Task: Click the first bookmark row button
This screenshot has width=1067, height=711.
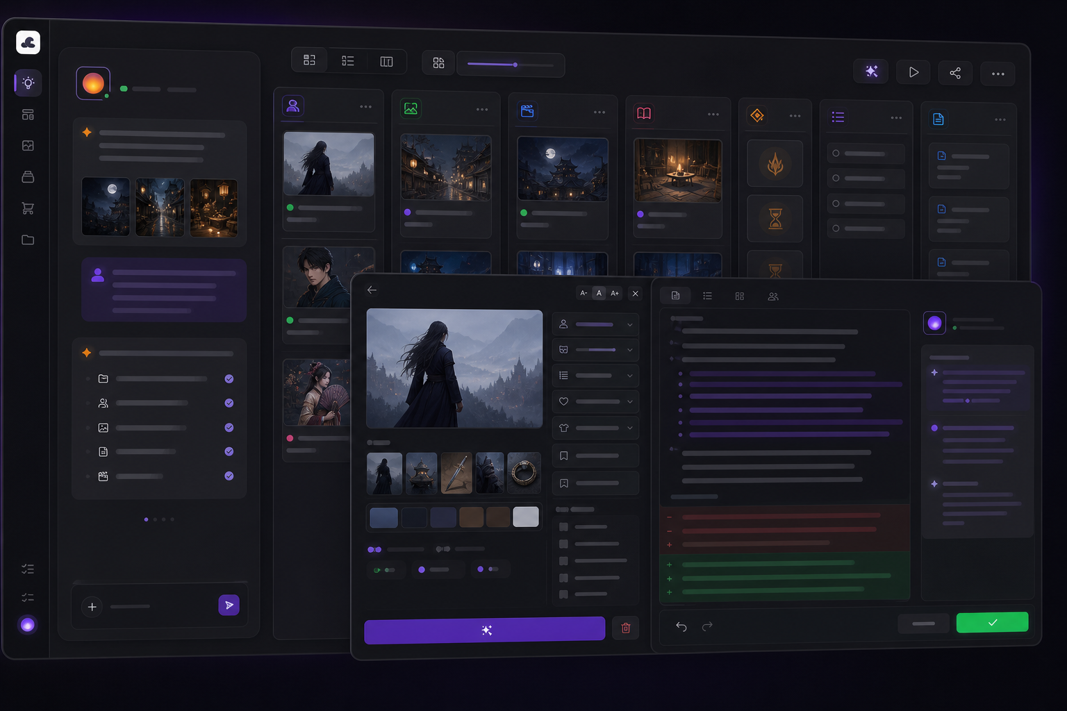Action: pyautogui.click(x=595, y=455)
